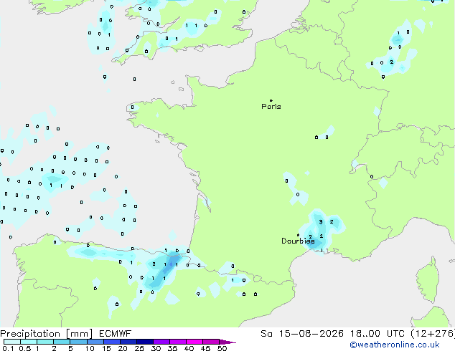455x351 pixels.
Task: Pick the purple legend swatch starting at 30
Action: (x=161, y=342)
